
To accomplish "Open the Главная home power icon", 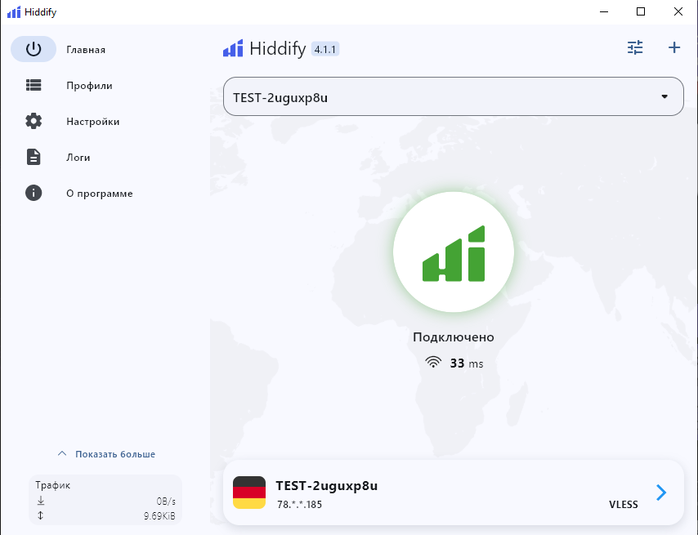I will tap(34, 49).
